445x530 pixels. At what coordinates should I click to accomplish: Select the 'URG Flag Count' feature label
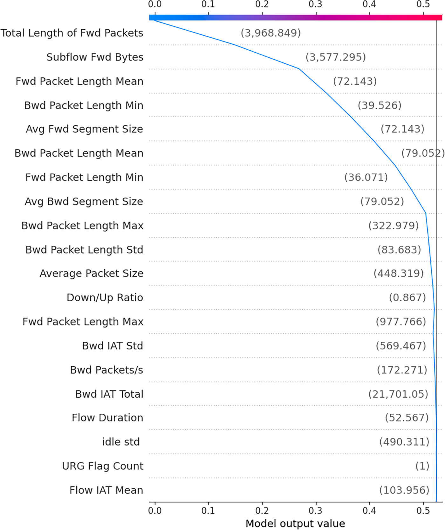click(x=103, y=466)
